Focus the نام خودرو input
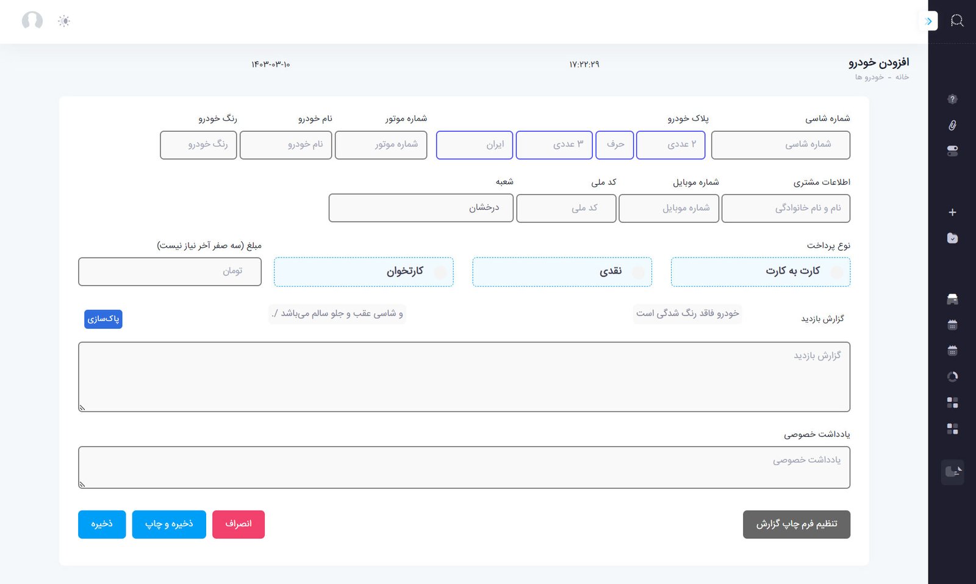This screenshot has height=584, width=976. point(285,145)
